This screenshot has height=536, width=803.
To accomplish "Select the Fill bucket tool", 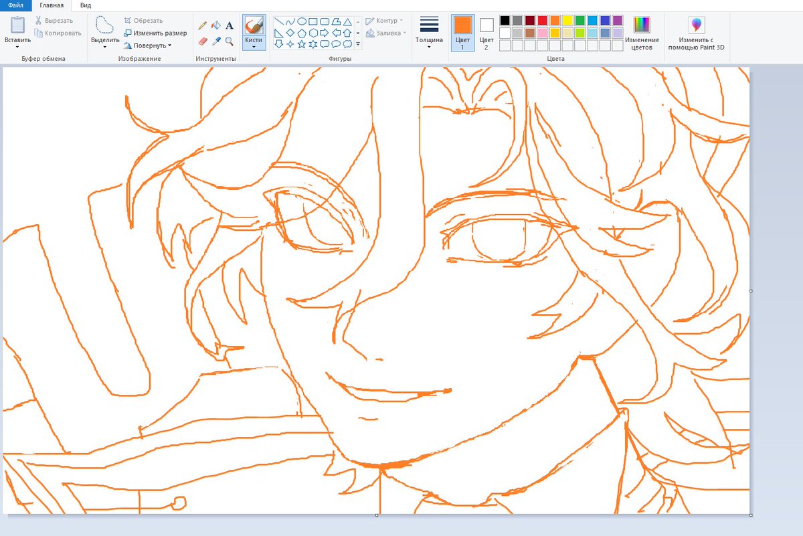I will (x=216, y=25).
